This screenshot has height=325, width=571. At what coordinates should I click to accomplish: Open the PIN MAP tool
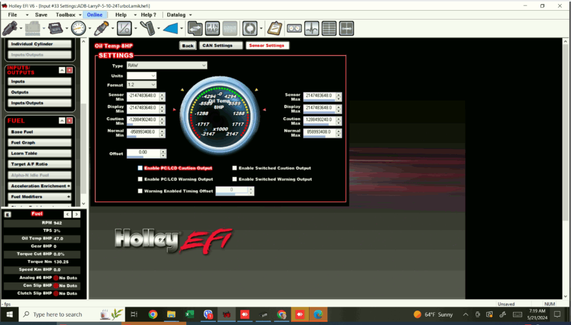click(212, 28)
